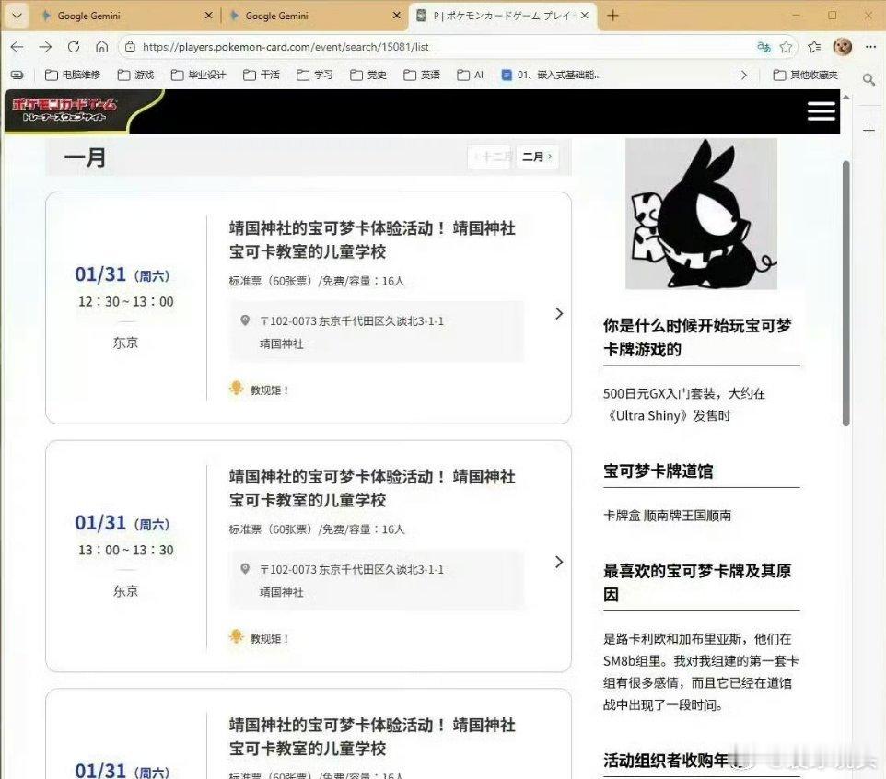Open browser settings and more menu

[x=870, y=47]
